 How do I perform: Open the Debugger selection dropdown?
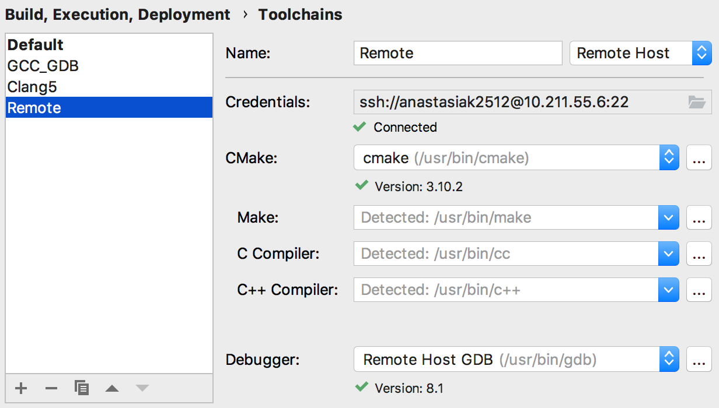[x=669, y=360]
